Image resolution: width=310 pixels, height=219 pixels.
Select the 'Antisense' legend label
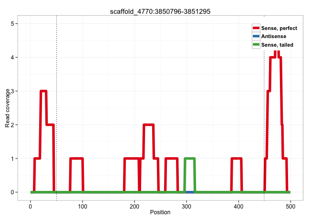pos(274,36)
